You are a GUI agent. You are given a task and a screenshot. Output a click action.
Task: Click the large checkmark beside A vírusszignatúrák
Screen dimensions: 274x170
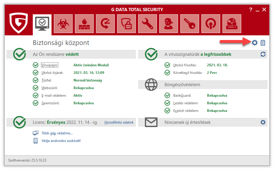point(151,54)
